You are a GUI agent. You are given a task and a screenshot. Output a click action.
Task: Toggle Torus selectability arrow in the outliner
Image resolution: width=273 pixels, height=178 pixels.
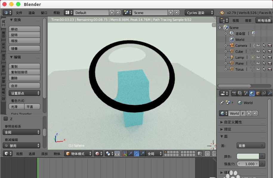click(x=264, y=69)
